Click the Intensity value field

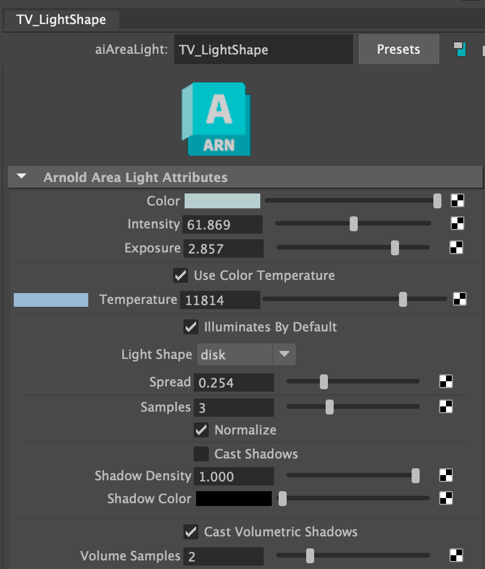pos(222,224)
